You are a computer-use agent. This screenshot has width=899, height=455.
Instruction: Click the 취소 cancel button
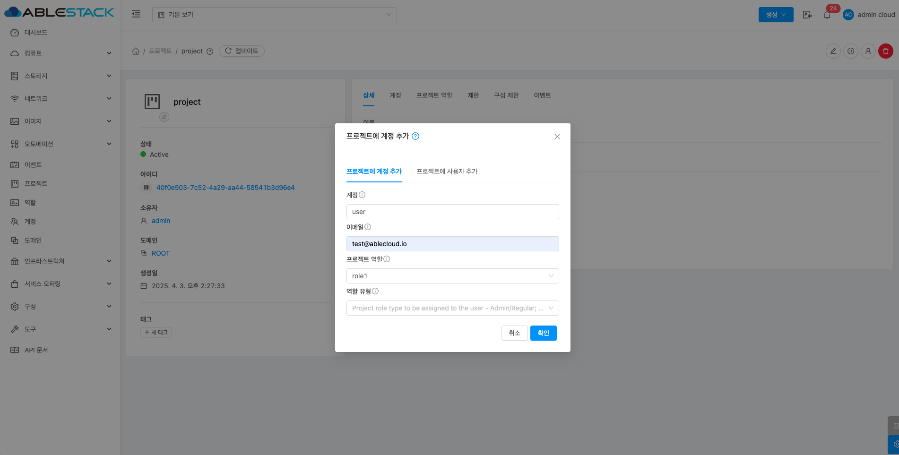pos(514,333)
